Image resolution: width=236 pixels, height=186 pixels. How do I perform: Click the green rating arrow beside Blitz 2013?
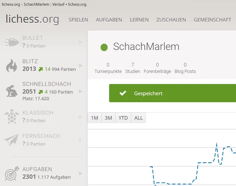point(41,69)
